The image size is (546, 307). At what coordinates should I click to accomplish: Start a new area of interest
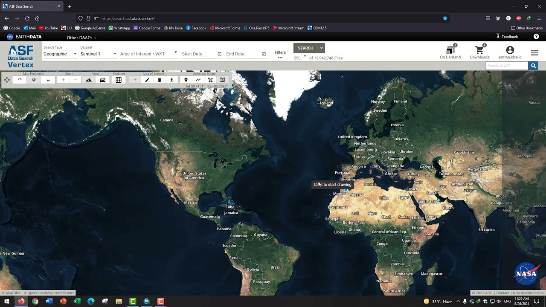135,80
